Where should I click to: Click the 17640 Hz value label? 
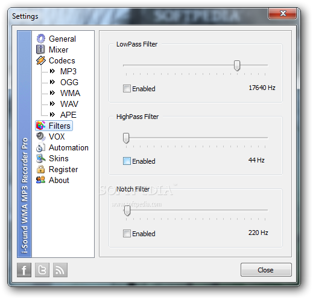(262, 88)
